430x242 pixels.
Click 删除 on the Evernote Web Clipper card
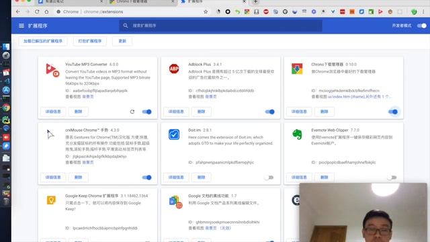(324, 177)
